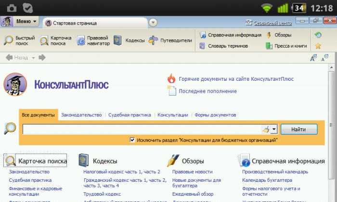Viewport: 337px width, 202px height.
Task: Clear search field with the broom icon
Action: [266, 129]
